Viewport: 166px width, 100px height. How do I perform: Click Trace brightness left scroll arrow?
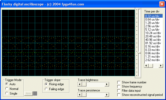[x=80, y=84]
